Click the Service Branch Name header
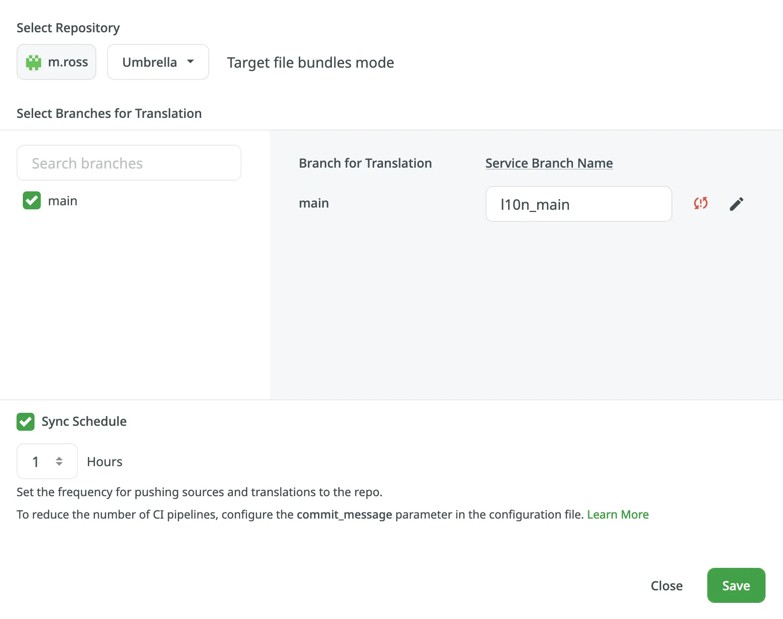This screenshot has width=783, height=619. coord(549,163)
